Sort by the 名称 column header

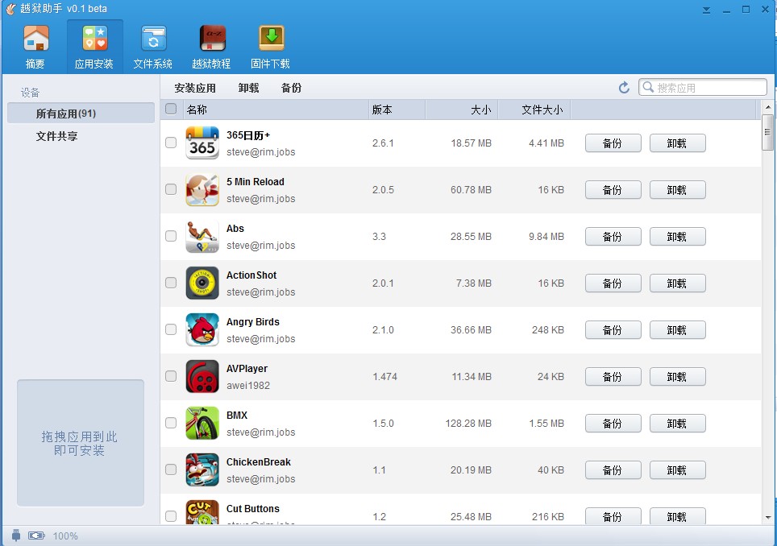[276, 110]
